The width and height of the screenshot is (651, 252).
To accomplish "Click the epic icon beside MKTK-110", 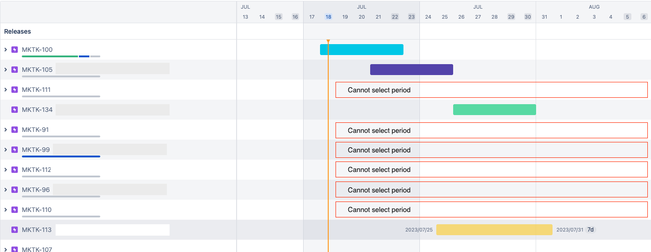I will tap(15, 210).
